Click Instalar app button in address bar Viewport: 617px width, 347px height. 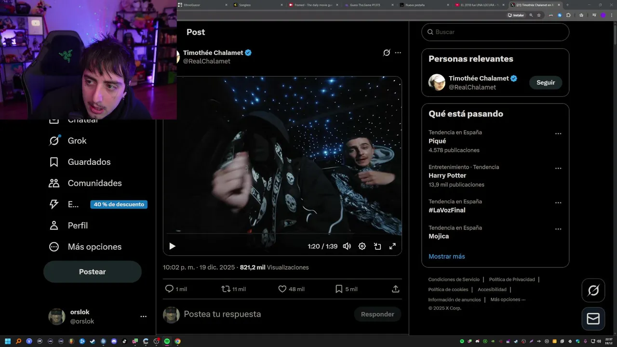click(x=516, y=15)
